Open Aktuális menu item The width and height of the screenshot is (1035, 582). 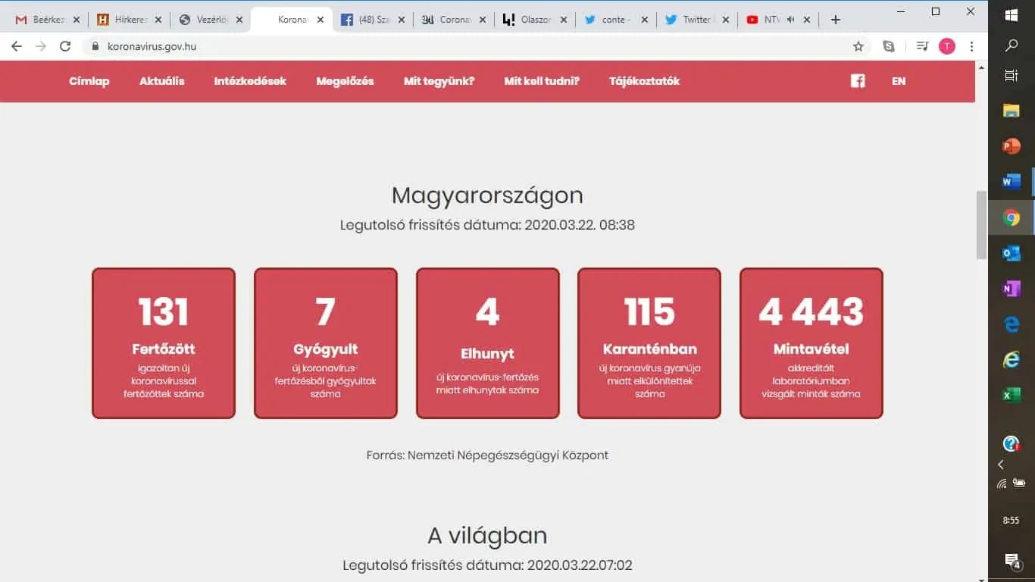(x=161, y=81)
